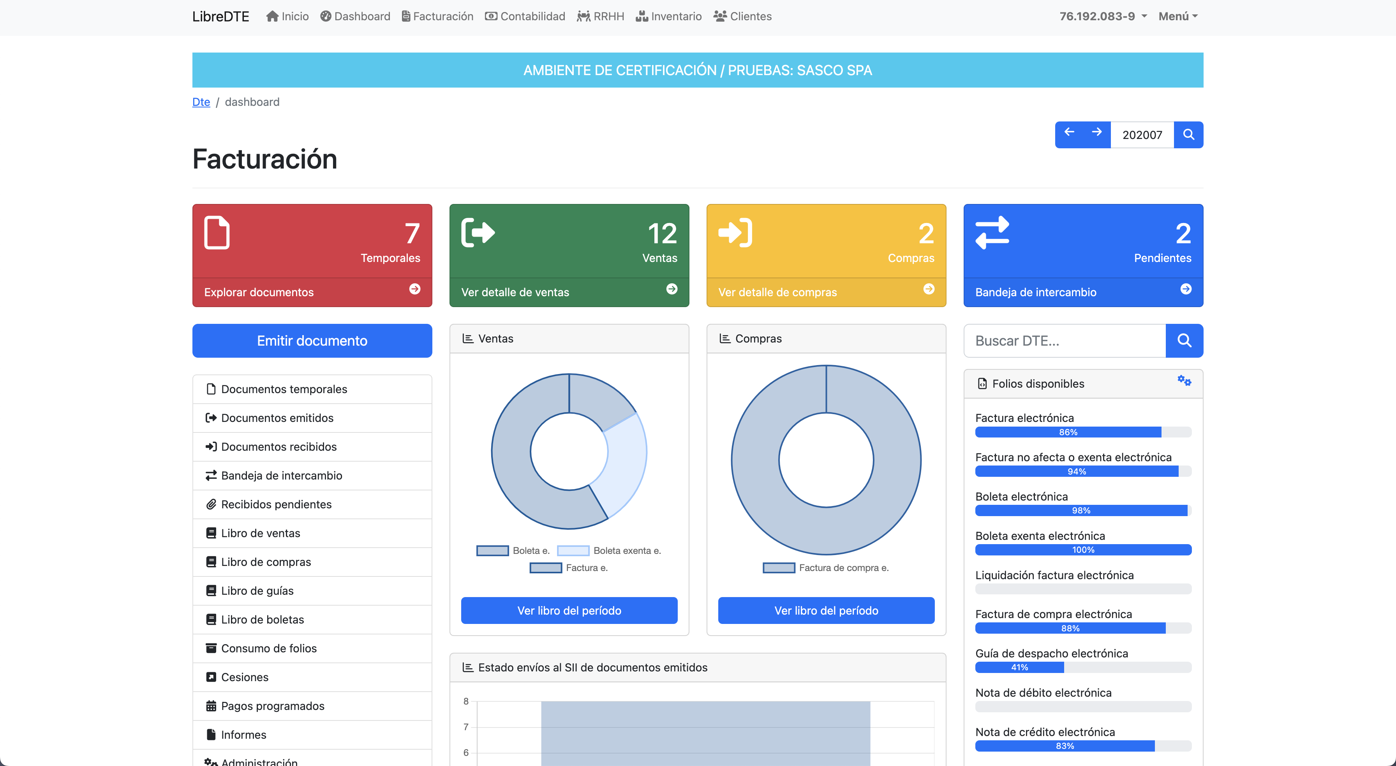
Task: Open the RRHH menu item
Action: 601,16
